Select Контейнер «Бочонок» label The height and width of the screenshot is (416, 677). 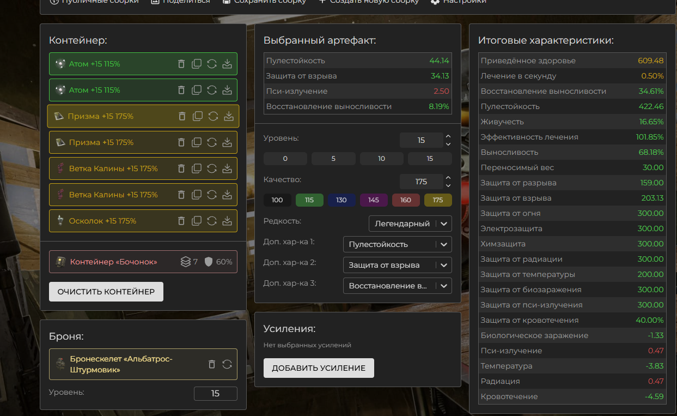coord(114,262)
